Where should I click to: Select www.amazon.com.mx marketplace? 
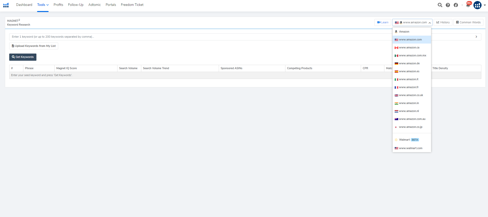click(x=412, y=55)
